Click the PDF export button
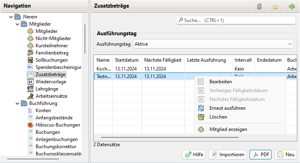 [x=260, y=155]
